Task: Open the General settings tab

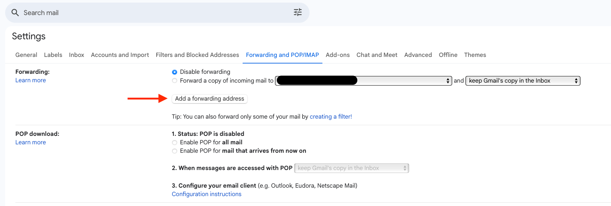Action: pos(26,55)
